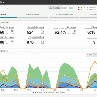Open the dropdown arrow at top left
Viewport: 97px width, 97px height.
[7, 8]
